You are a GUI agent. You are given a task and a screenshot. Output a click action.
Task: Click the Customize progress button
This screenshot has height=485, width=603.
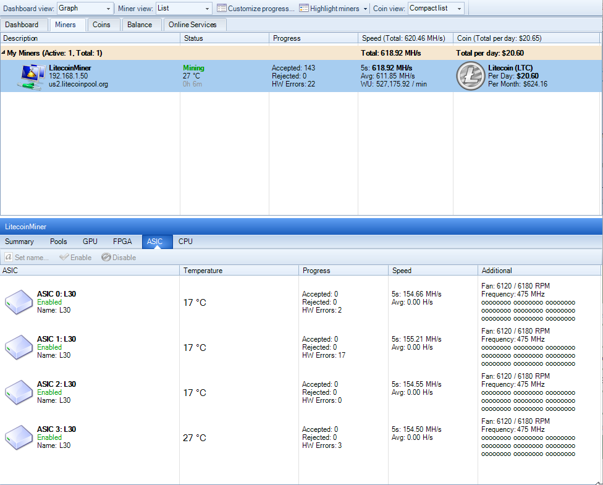[x=256, y=9]
